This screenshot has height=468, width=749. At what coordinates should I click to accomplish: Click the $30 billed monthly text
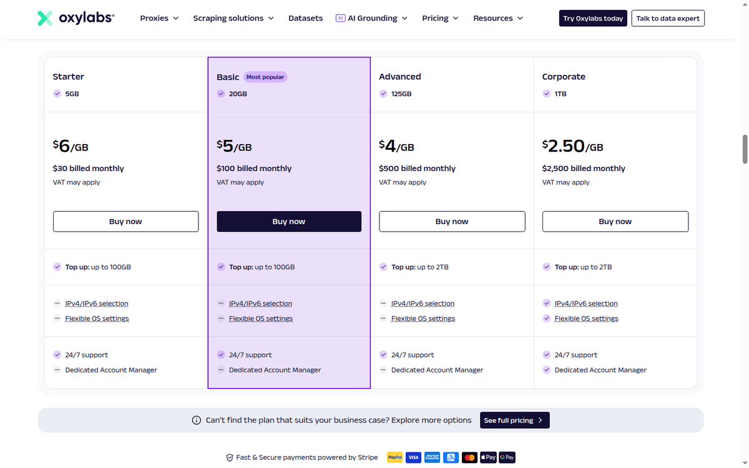[89, 168]
